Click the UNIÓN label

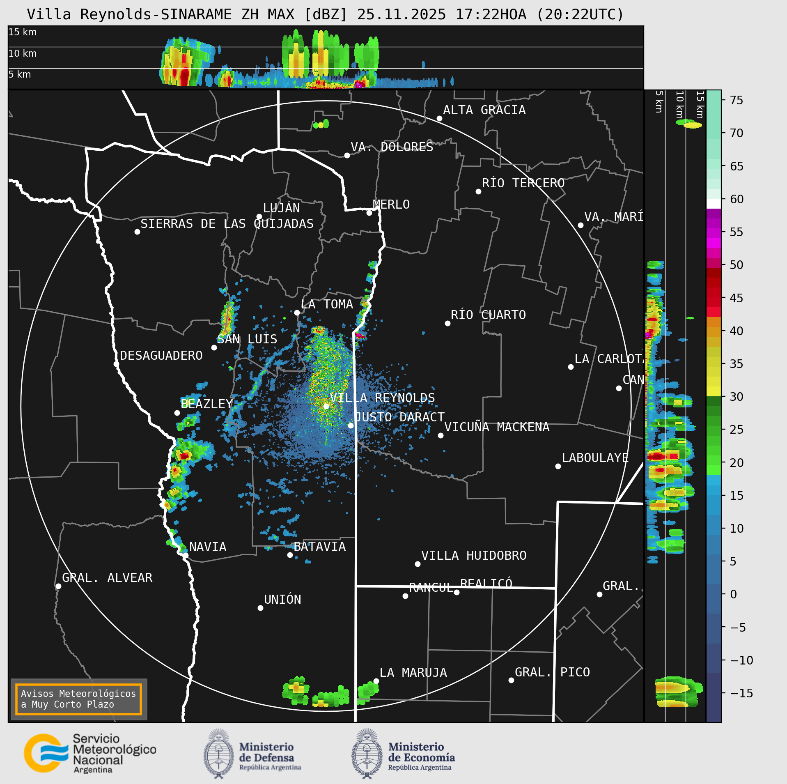(282, 600)
